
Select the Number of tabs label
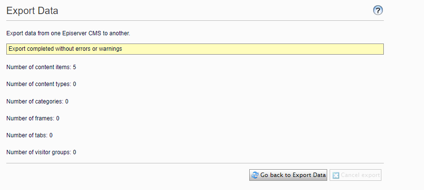pos(27,135)
